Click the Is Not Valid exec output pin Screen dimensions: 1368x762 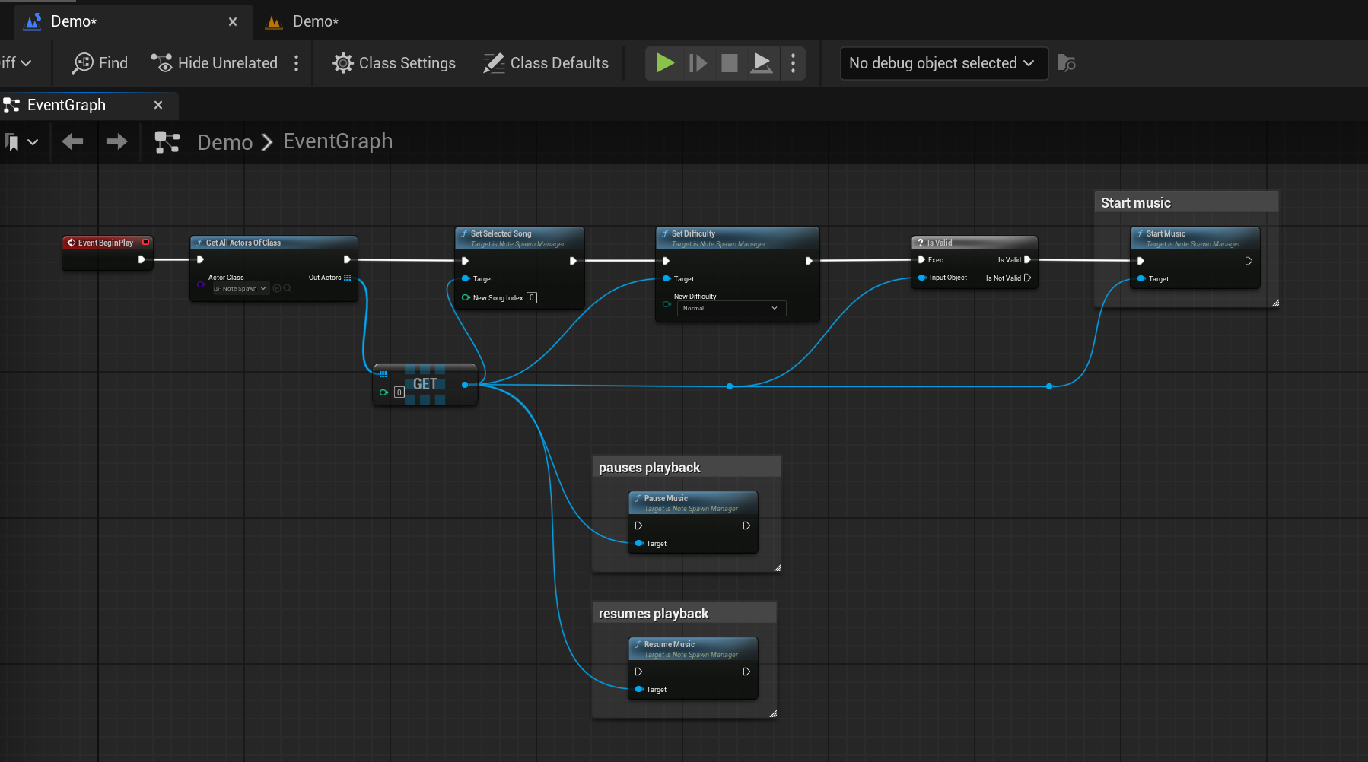[1028, 278]
